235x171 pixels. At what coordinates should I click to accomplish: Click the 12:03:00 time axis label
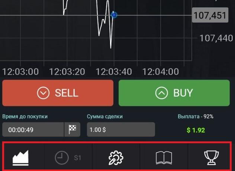click(20, 71)
